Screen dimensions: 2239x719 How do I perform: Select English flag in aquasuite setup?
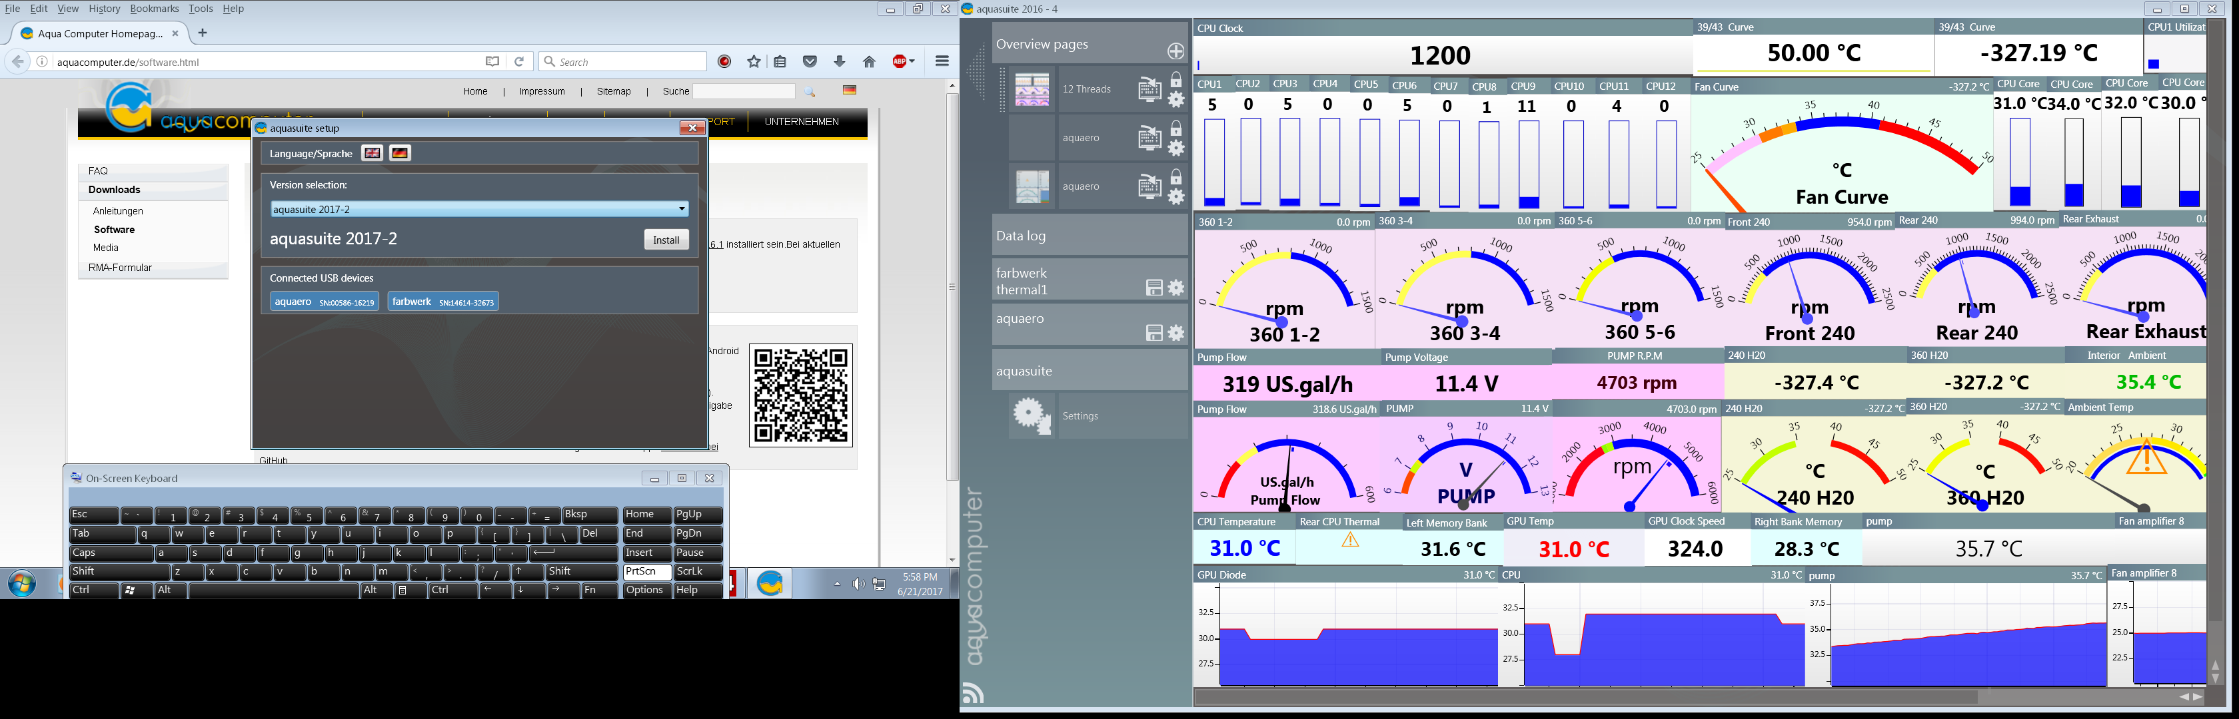(x=372, y=153)
